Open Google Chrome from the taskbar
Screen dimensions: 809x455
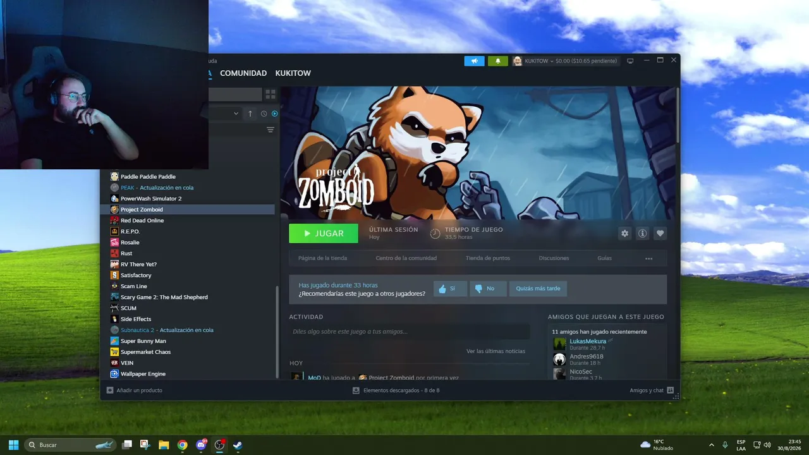[182, 445]
